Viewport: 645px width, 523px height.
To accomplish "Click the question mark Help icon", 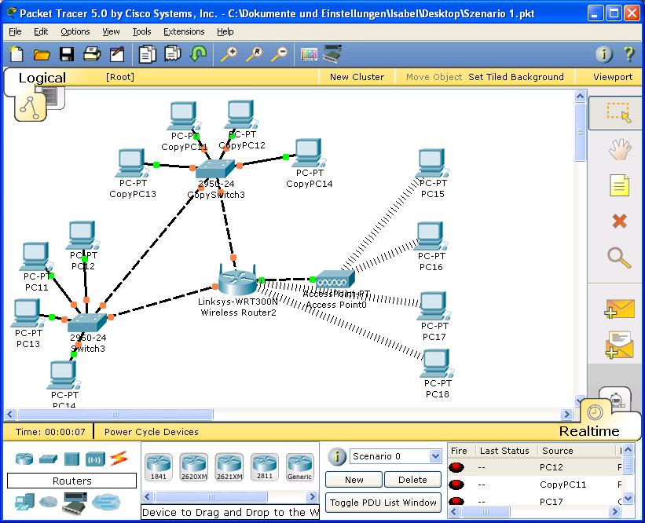I will pos(629,54).
